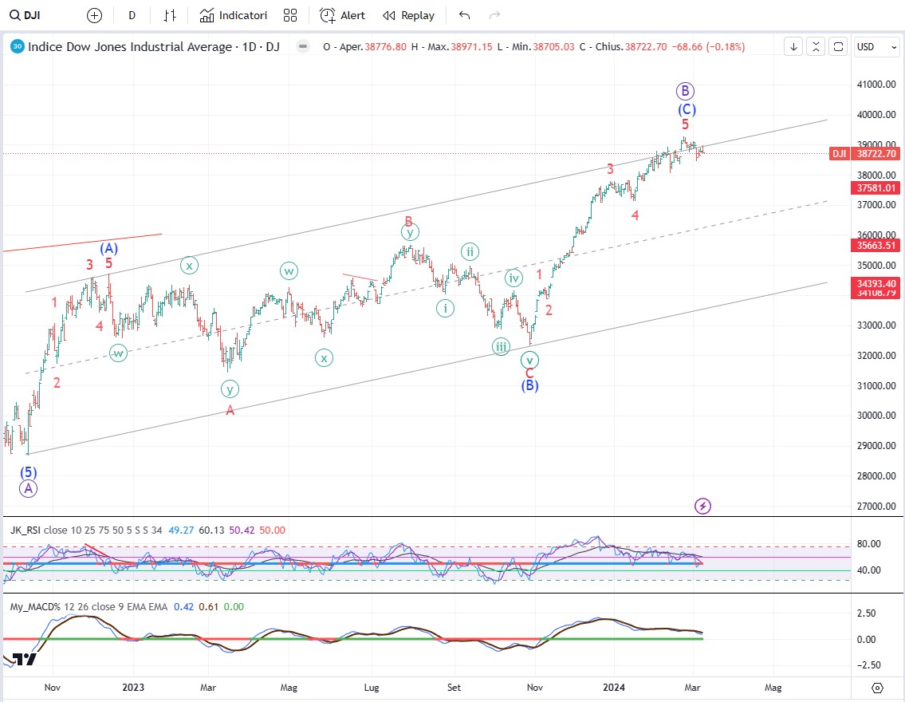Maximize the main chart pane

point(838,47)
